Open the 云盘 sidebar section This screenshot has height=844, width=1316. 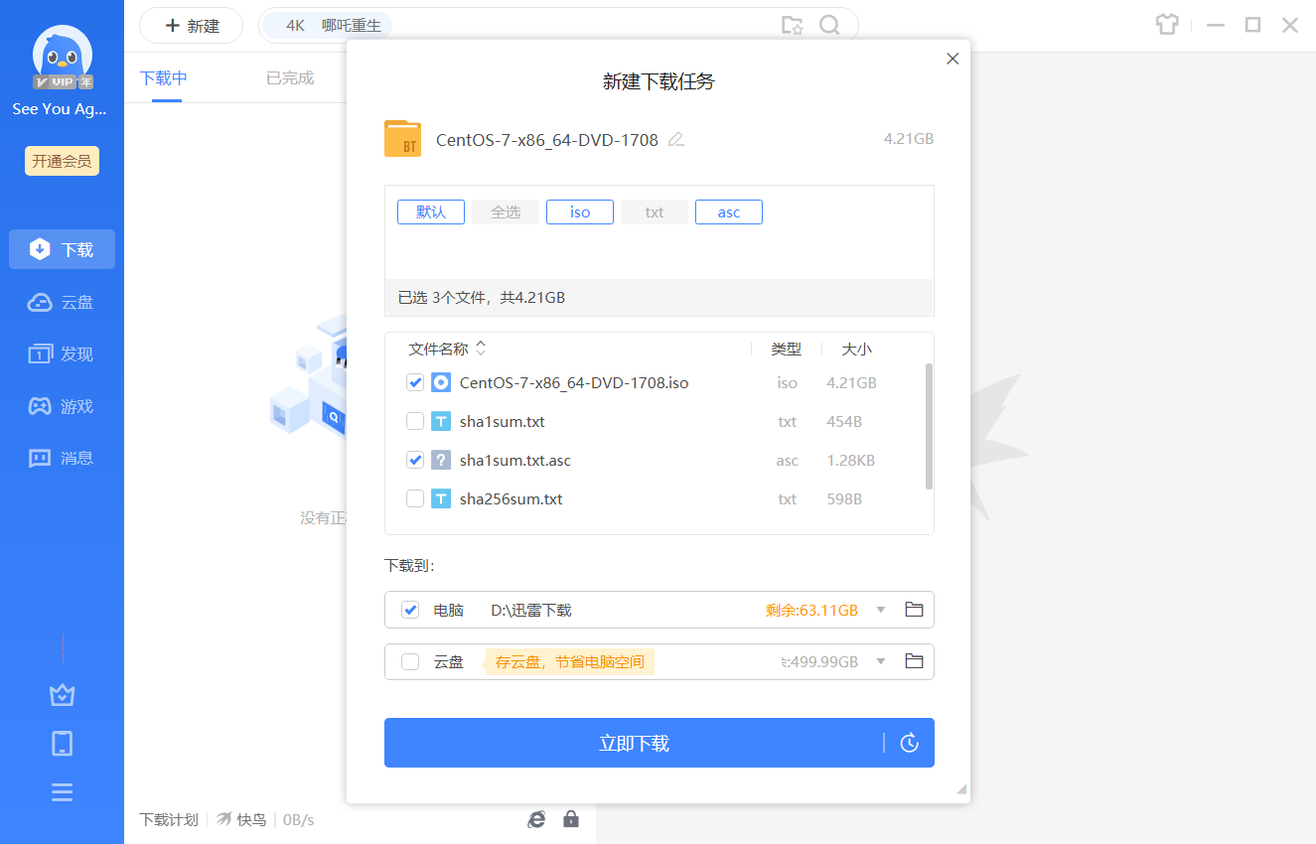62,302
